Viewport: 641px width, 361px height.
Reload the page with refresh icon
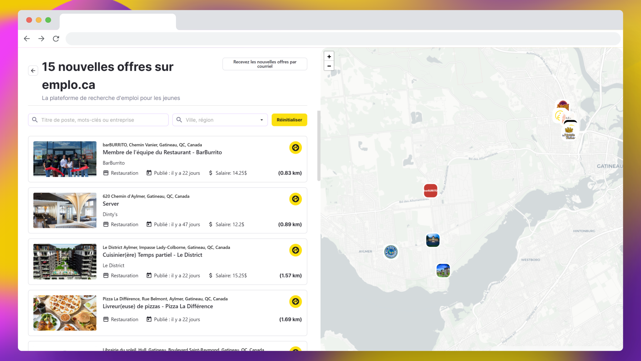56,39
